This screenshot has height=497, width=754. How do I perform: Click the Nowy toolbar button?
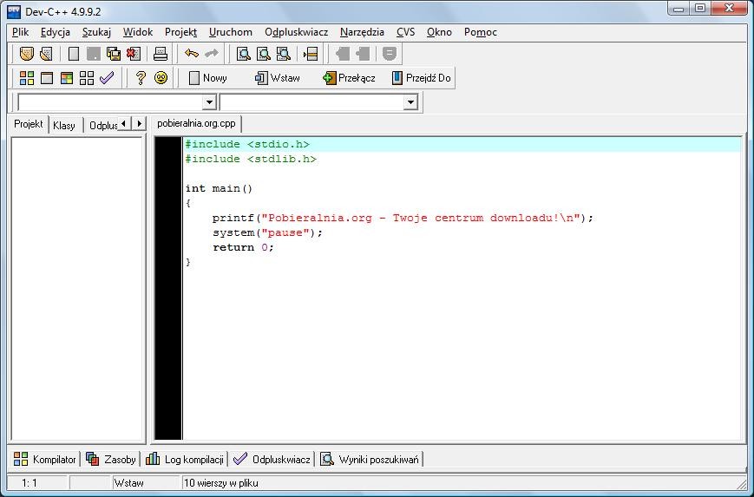(207, 78)
